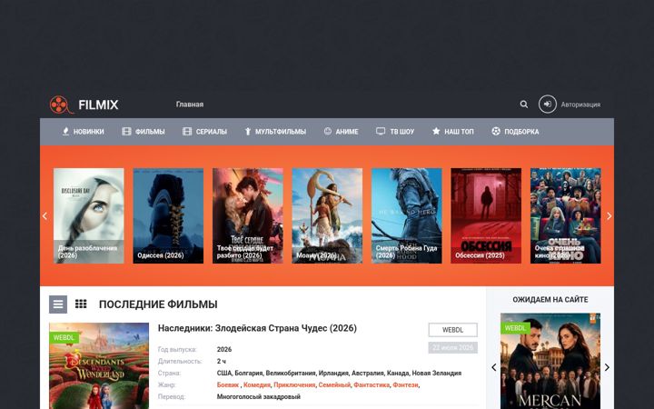The width and height of the screenshot is (654, 409).
Task: Switch to grid view layout icon
Action: [81, 304]
